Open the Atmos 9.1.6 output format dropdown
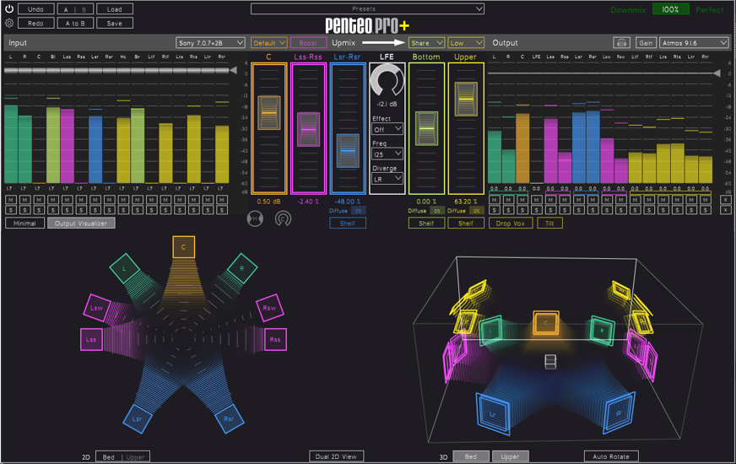This screenshot has width=736, height=464. (x=694, y=43)
